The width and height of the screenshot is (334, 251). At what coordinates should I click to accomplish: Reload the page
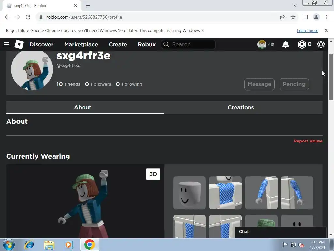[28, 17]
